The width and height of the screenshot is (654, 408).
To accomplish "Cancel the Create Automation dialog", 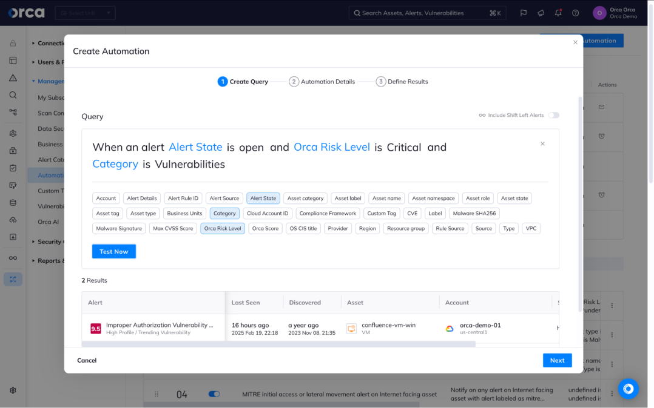I will point(87,361).
